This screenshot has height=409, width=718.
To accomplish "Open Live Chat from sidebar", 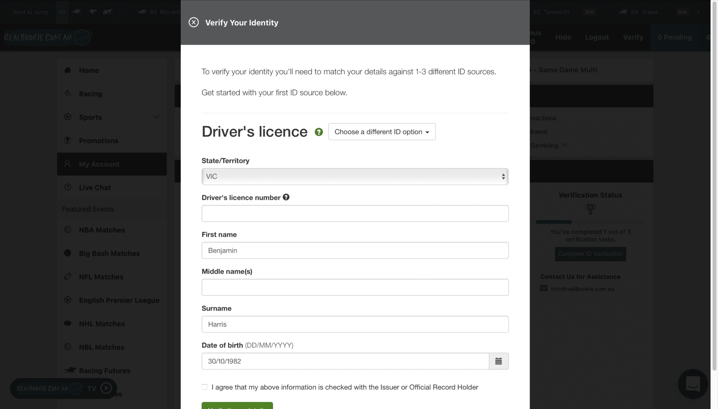I will point(112,187).
